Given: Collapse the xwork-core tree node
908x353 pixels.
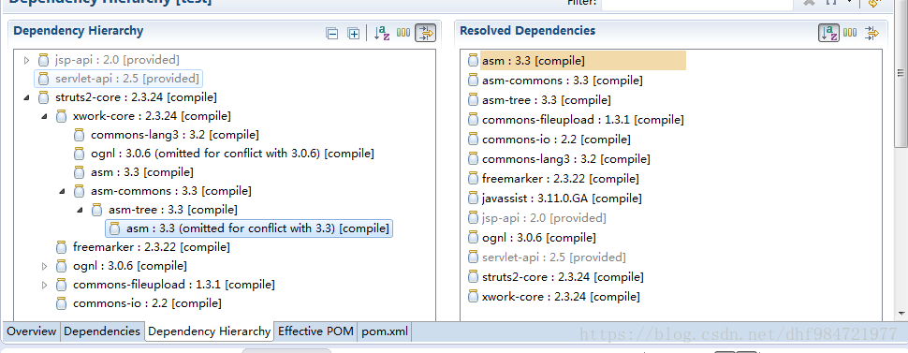Looking at the screenshot, I should (45, 116).
